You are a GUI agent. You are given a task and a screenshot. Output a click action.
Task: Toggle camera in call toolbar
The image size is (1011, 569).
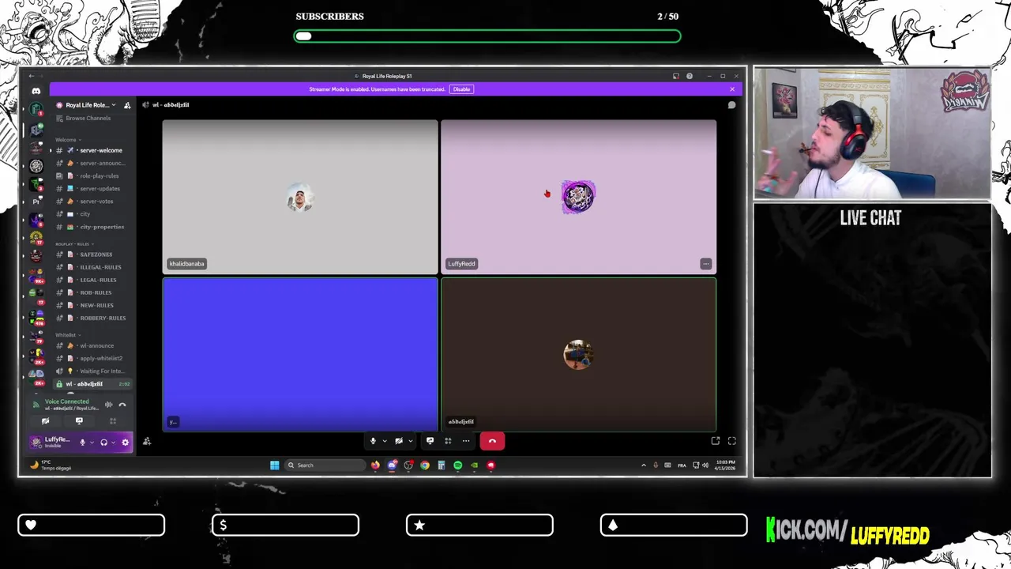pyautogui.click(x=399, y=441)
